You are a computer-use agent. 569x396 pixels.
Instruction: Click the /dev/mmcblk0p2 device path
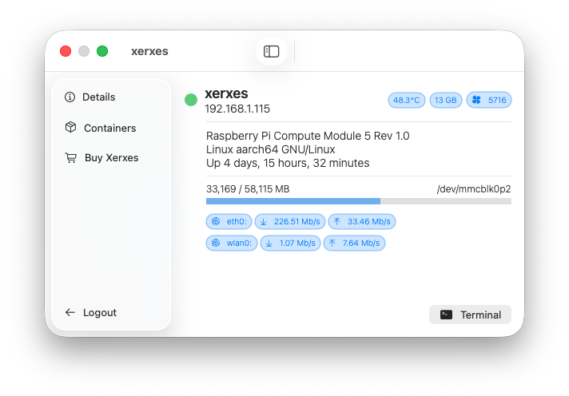tap(474, 189)
